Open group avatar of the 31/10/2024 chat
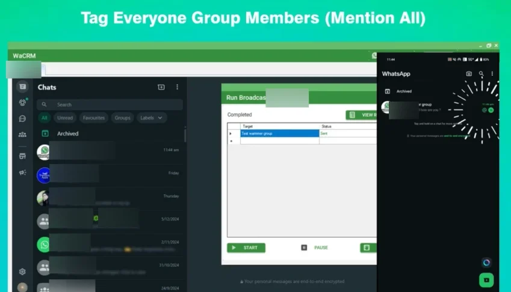This screenshot has width=511, height=292. click(x=43, y=267)
